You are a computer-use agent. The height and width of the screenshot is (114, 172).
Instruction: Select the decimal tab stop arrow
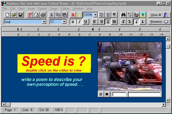click(136, 22)
